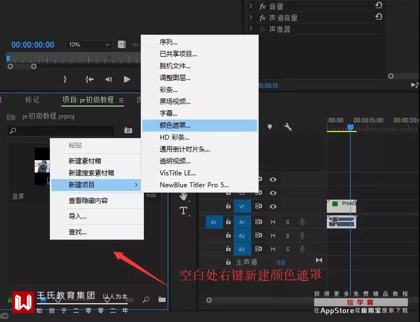Select the video clip on V1 track

342,206
